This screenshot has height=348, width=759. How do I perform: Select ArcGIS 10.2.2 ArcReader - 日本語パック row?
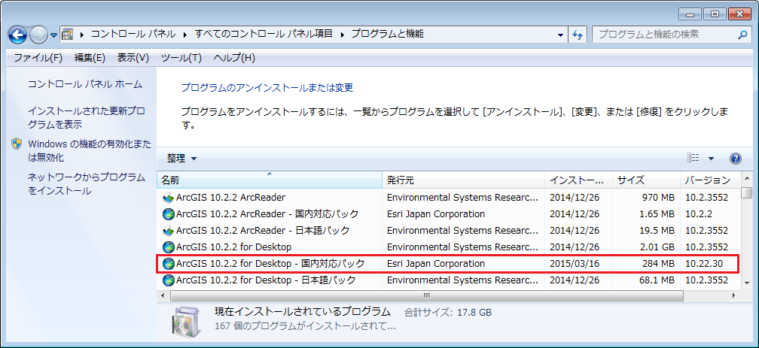pyautogui.click(x=449, y=231)
